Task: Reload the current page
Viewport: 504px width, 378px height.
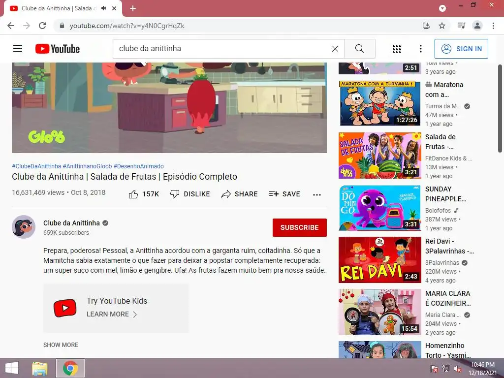Action: [42, 26]
